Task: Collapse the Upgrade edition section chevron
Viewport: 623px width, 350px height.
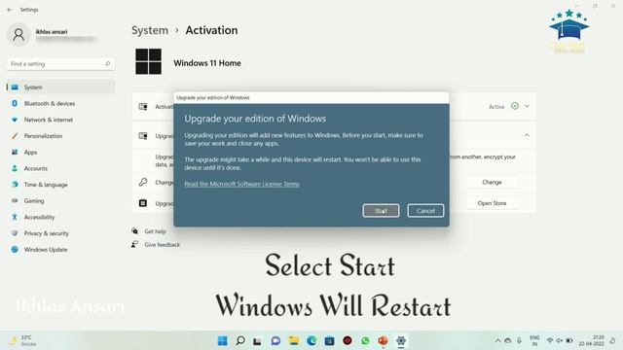Action: 527,136
